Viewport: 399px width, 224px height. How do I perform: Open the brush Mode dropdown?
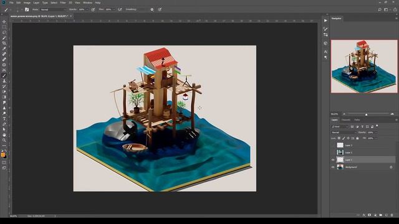point(53,9)
